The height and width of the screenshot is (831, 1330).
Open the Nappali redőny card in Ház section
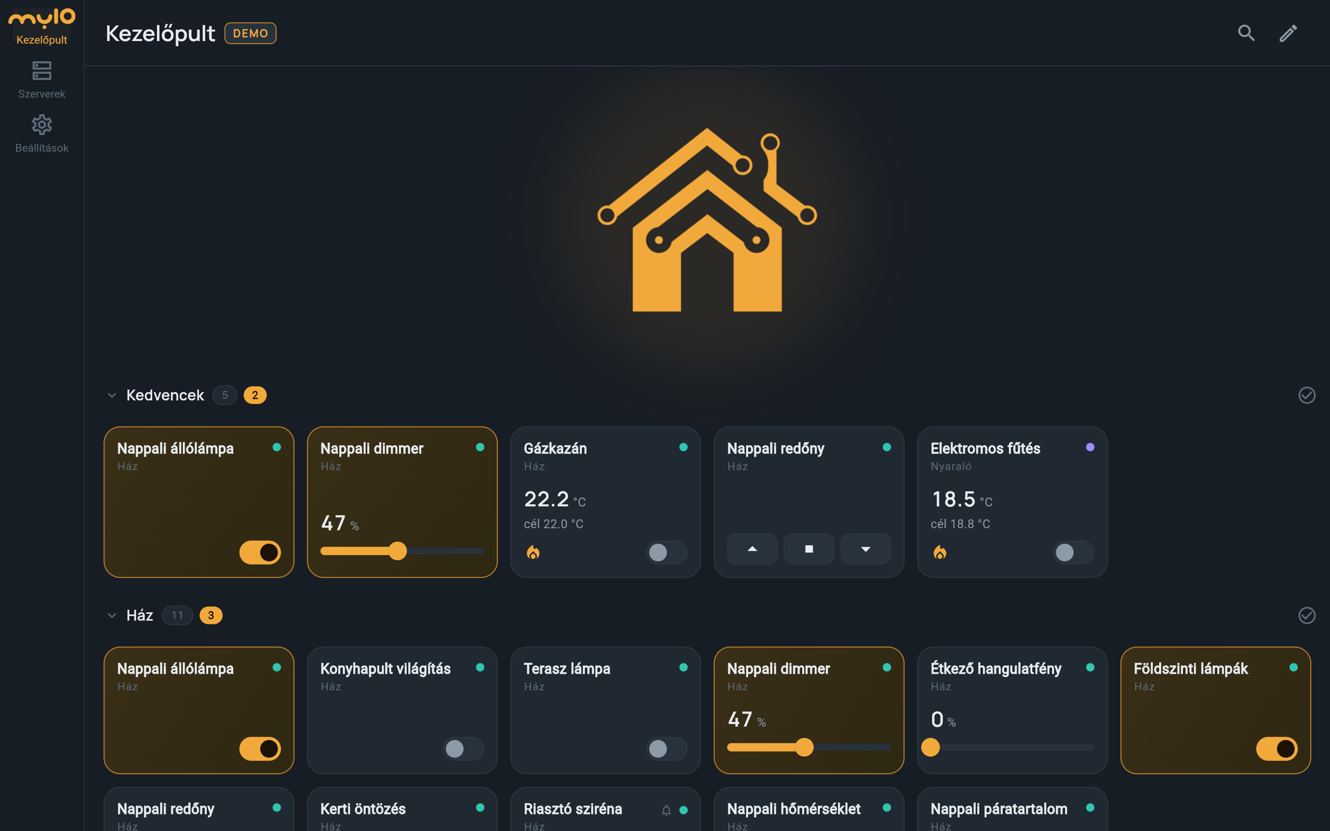click(198, 809)
